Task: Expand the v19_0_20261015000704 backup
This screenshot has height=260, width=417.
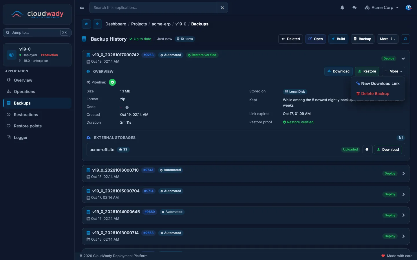Action: tap(403, 194)
